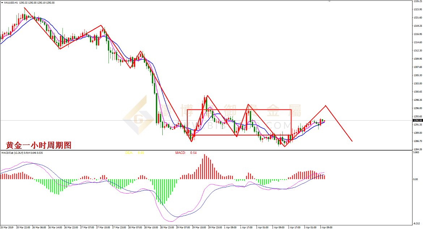
Task: Click time axis label 26 Mar 14:00
Action: 55,228
